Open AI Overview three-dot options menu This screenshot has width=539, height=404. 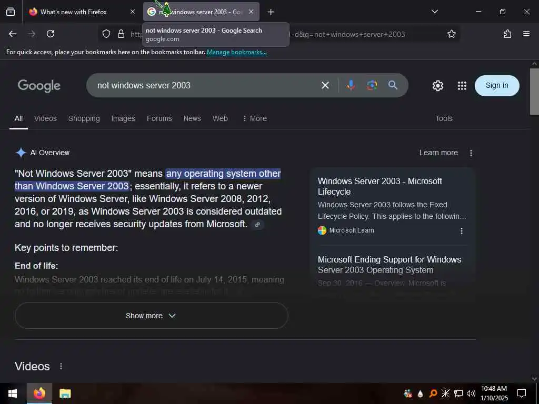(471, 153)
